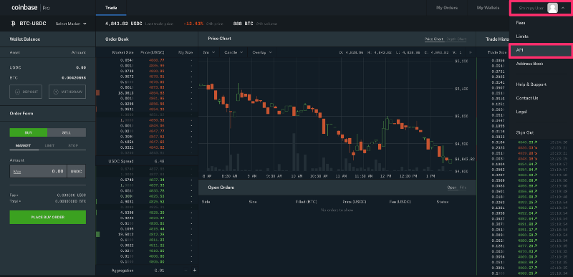This screenshot has width=573, height=277.
Task: Switch to the LIMIT order tab
Action: pos(49,145)
